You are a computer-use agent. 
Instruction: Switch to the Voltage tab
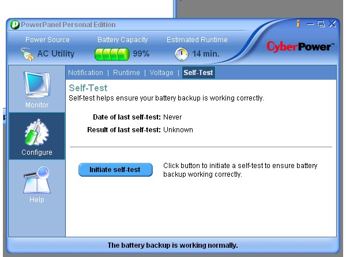point(161,73)
